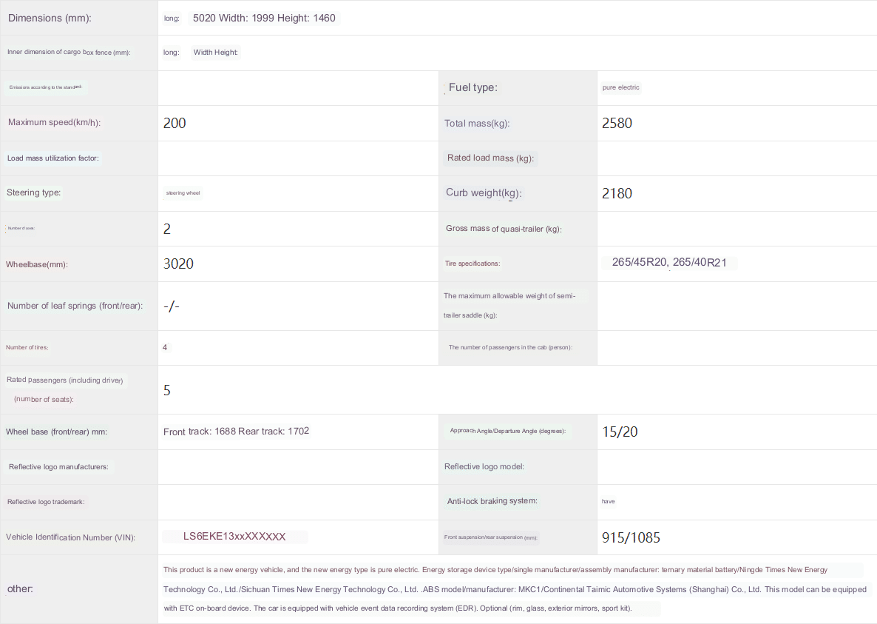Select tire specification 265/45R20, 265/40R21 text
877x624 pixels.
click(670, 263)
